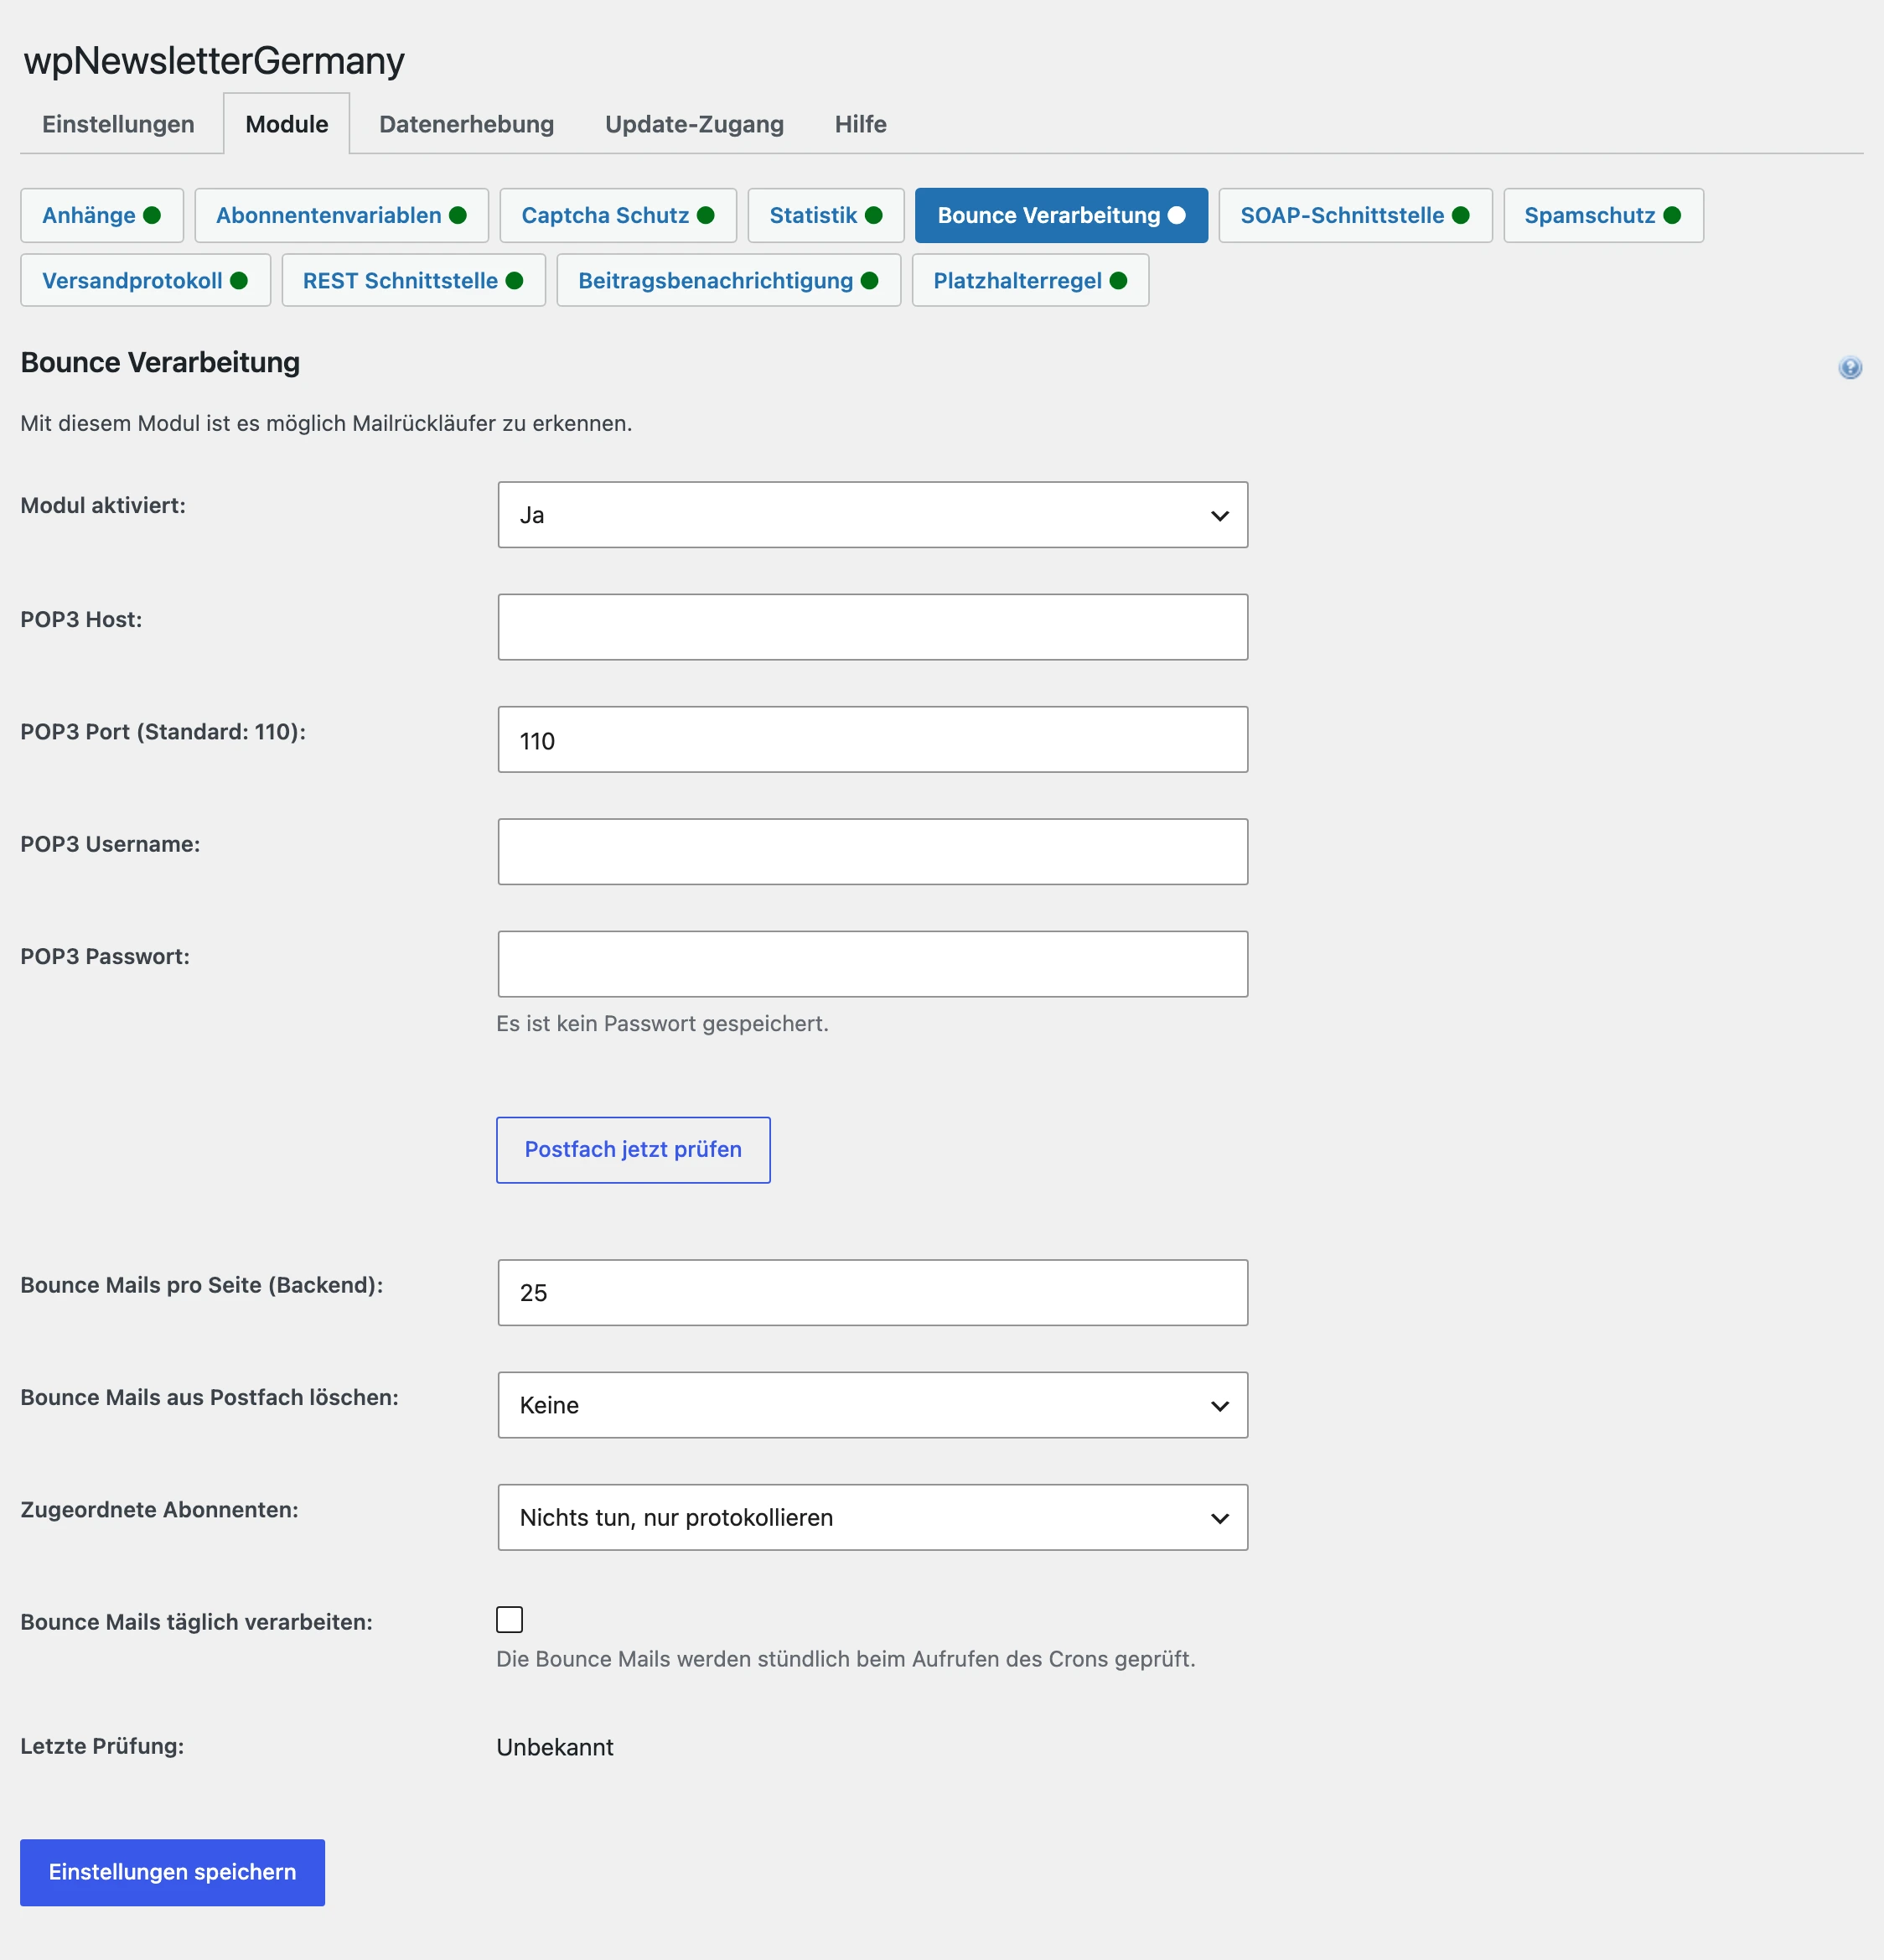Click Einstellungen speichern button

coord(173,1872)
